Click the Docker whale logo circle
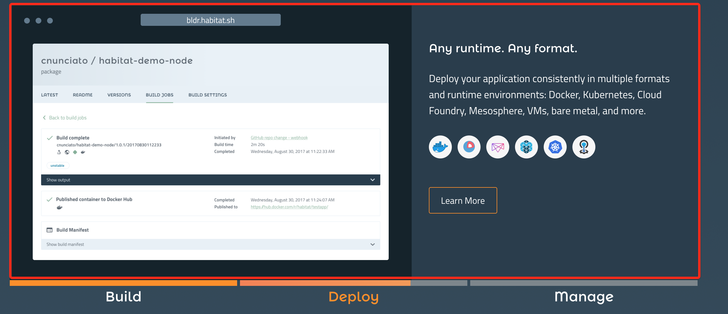 pos(440,147)
